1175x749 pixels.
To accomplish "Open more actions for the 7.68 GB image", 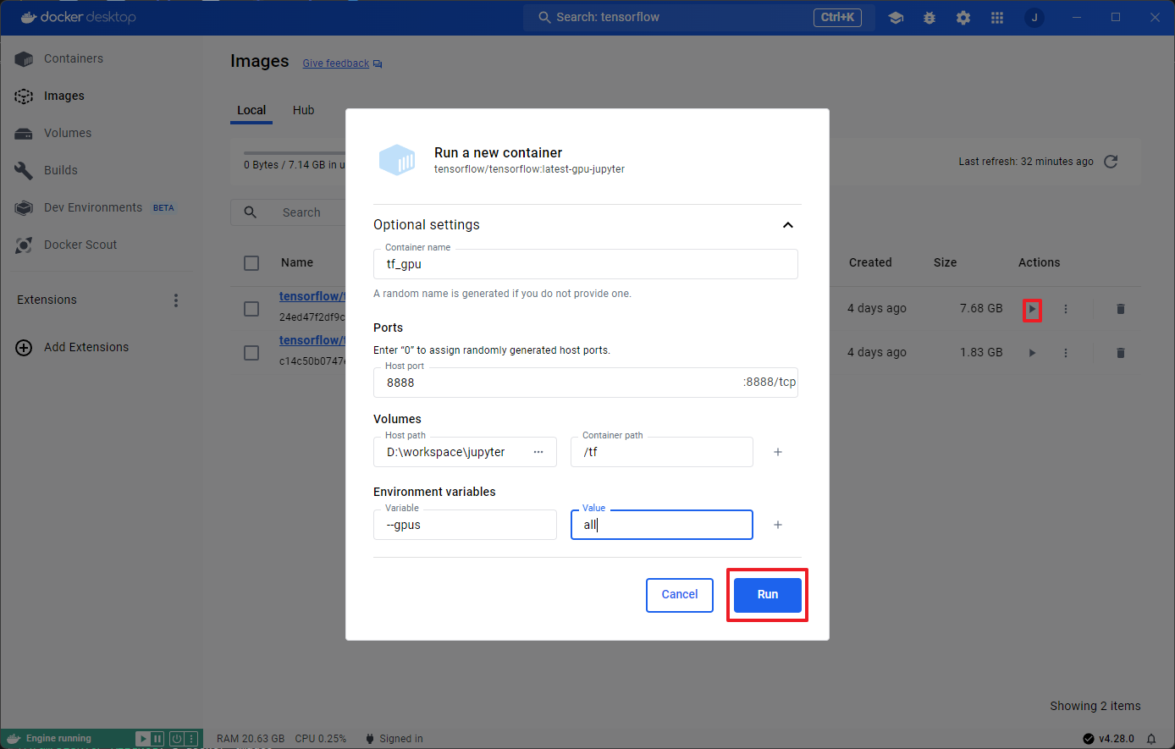I will pyautogui.click(x=1066, y=309).
